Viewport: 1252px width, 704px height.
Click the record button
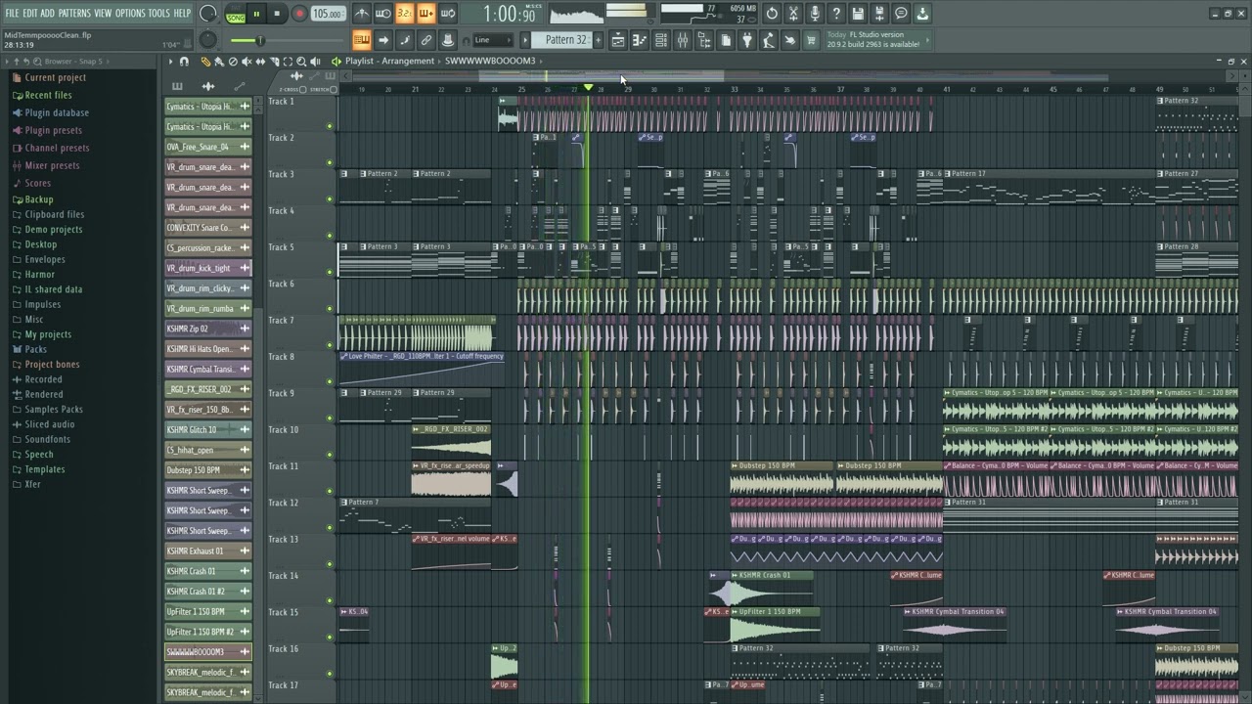299,14
